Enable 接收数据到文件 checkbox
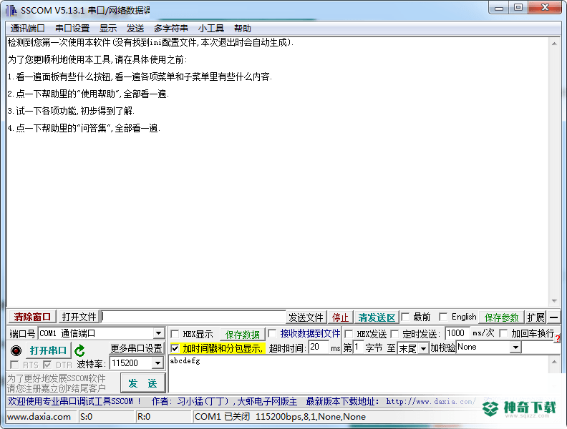 [273, 333]
